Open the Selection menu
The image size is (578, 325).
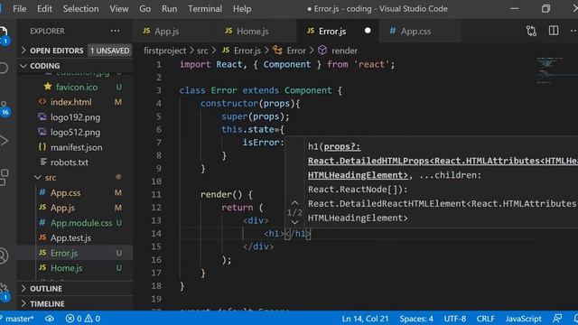coord(80,8)
